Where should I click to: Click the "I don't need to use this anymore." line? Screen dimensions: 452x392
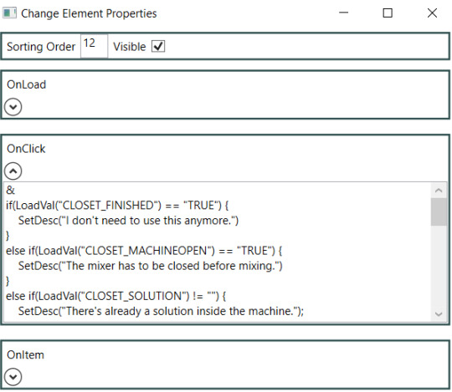coord(128,221)
